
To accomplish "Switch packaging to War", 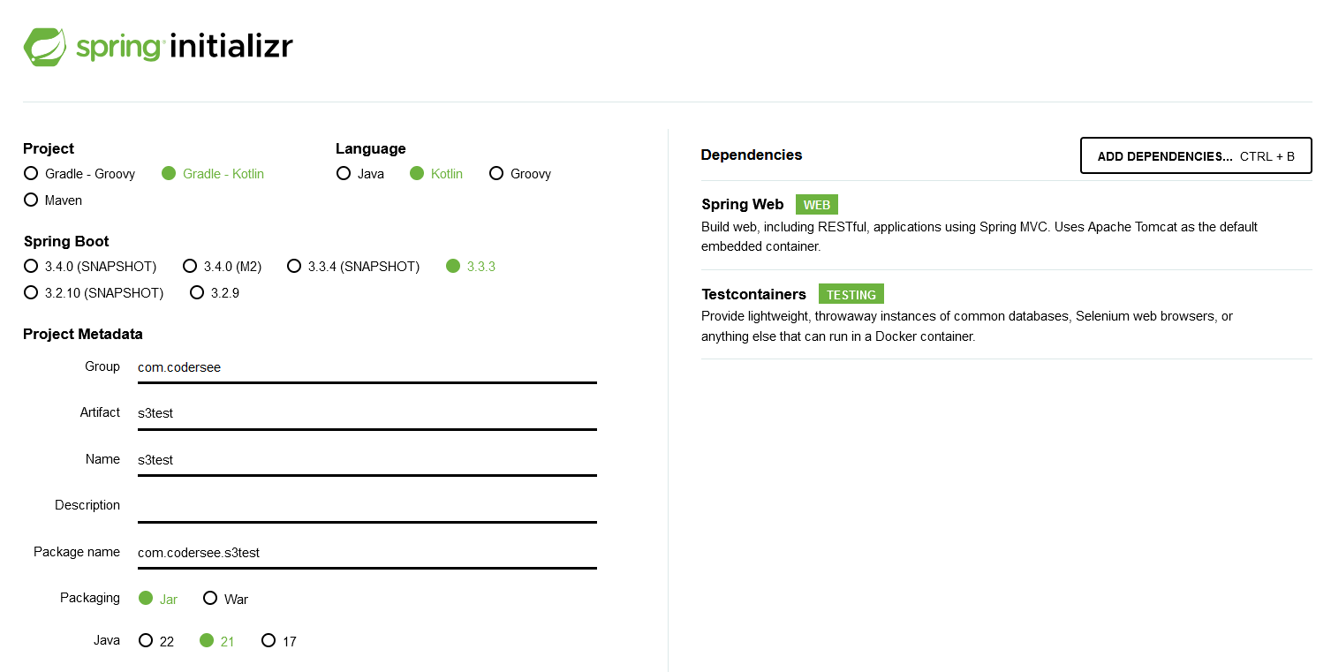I will 209,598.
